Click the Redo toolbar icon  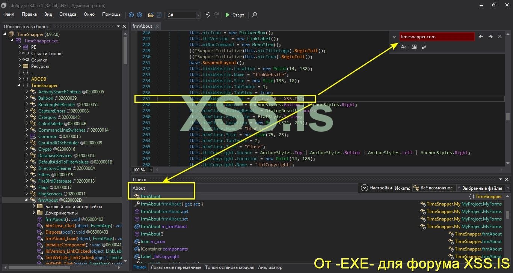tap(216, 15)
